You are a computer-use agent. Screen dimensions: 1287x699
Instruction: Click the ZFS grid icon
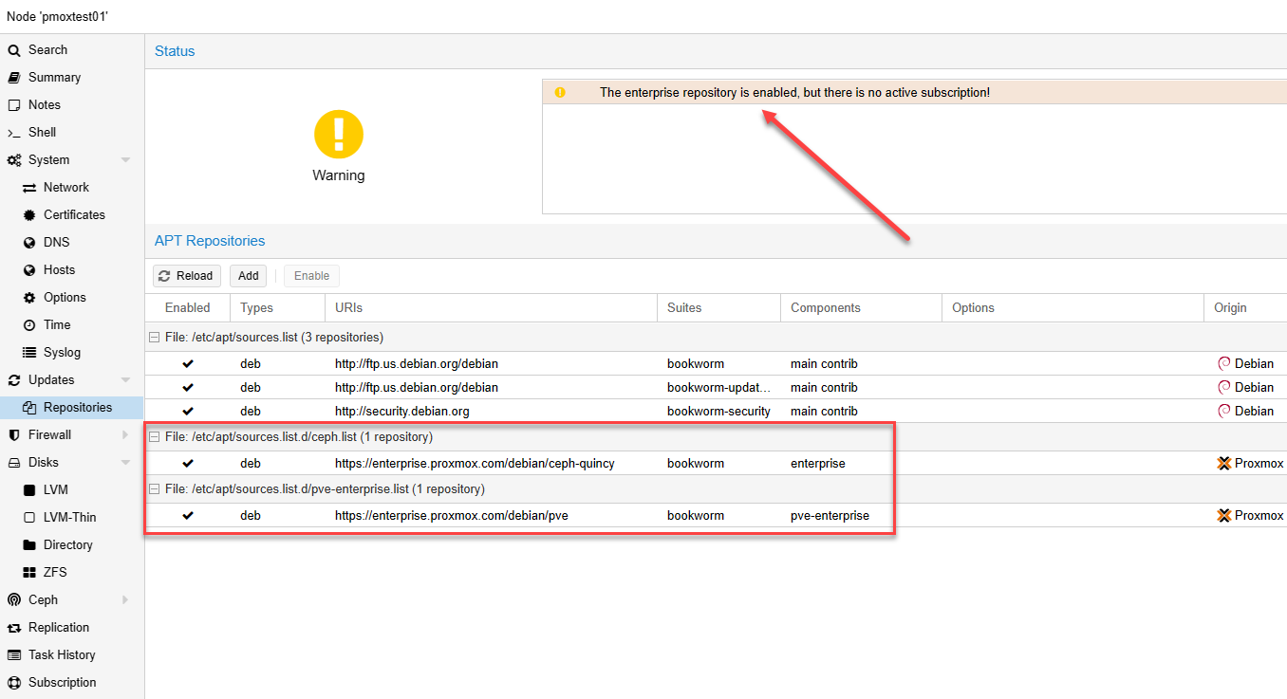click(29, 573)
